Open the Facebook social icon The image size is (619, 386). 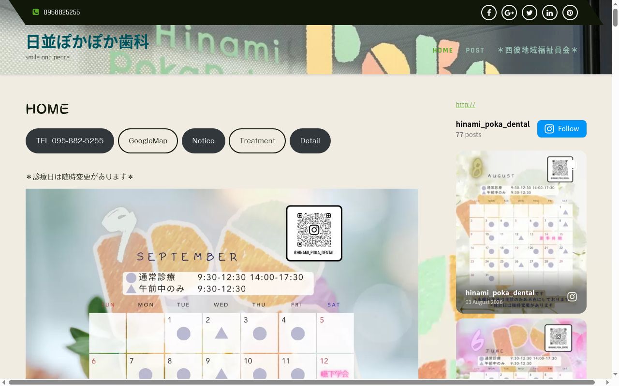(489, 13)
